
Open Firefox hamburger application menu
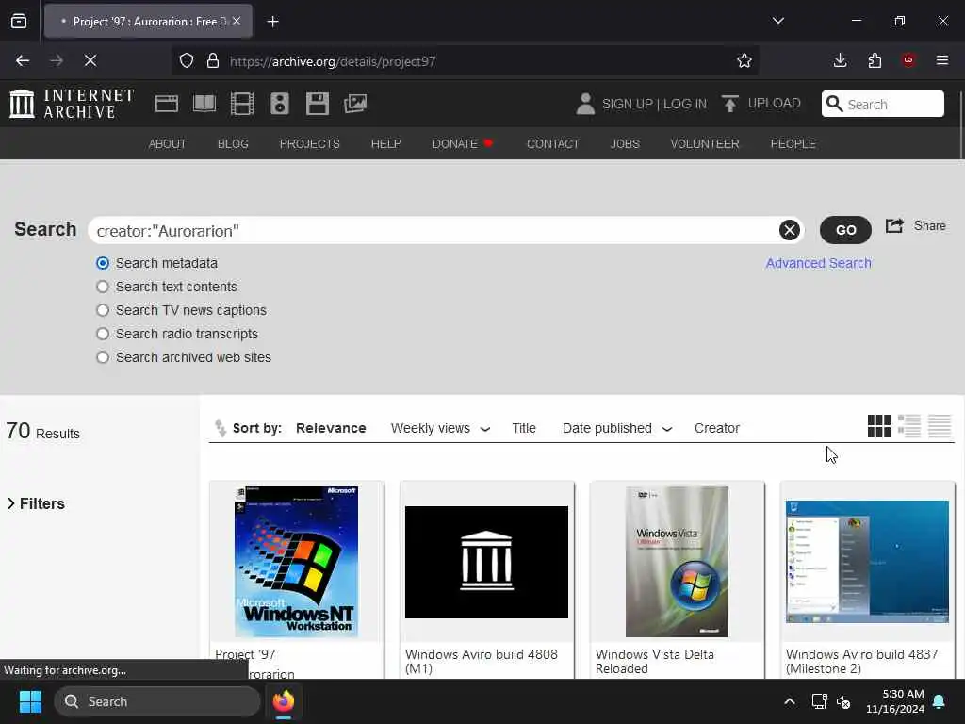point(942,60)
